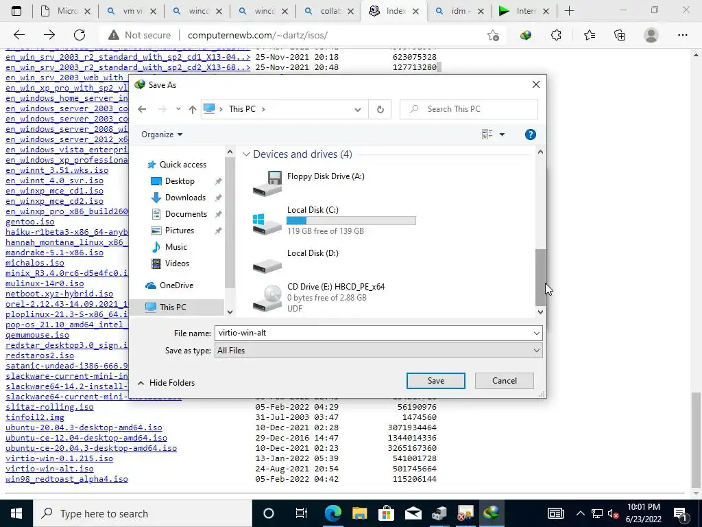Select Local Disk (C:) drive
The image size is (702, 527).
[x=334, y=220]
